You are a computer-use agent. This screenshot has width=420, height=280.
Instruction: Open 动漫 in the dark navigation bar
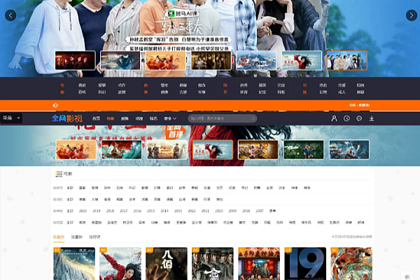(x=139, y=118)
